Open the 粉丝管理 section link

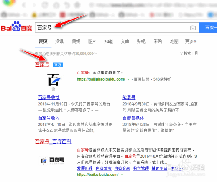(141, 169)
